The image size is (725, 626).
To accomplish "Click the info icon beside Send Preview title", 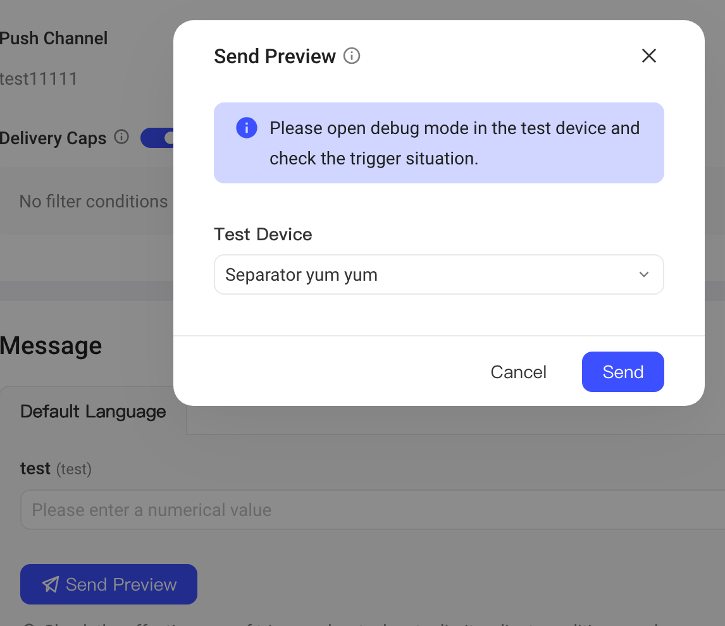I will pyautogui.click(x=351, y=56).
